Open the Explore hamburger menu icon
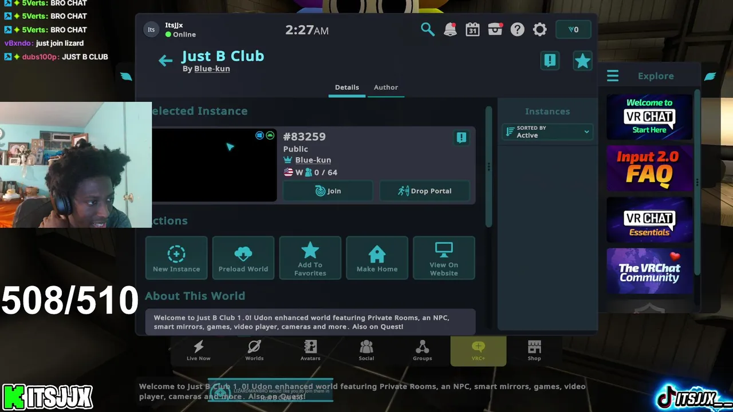 (613, 76)
